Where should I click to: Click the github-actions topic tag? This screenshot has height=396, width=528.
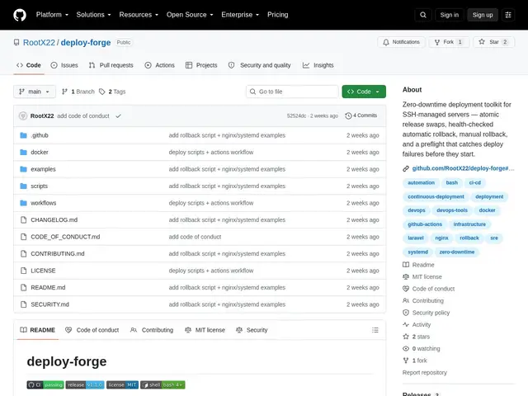coord(425,224)
